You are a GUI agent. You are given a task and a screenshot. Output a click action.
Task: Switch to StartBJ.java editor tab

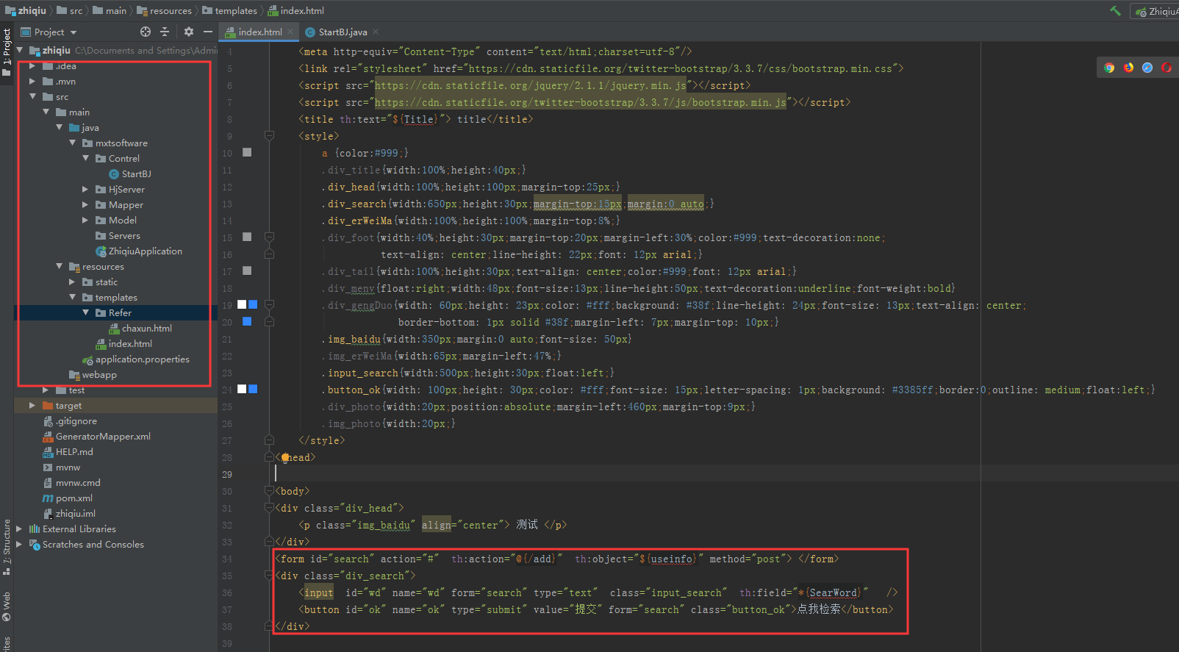(x=343, y=32)
